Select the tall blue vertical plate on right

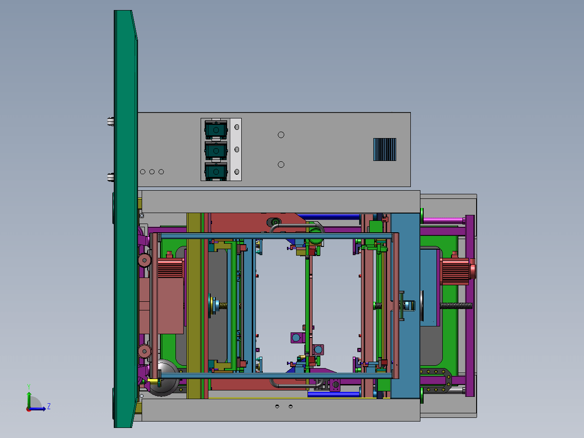click(405, 305)
